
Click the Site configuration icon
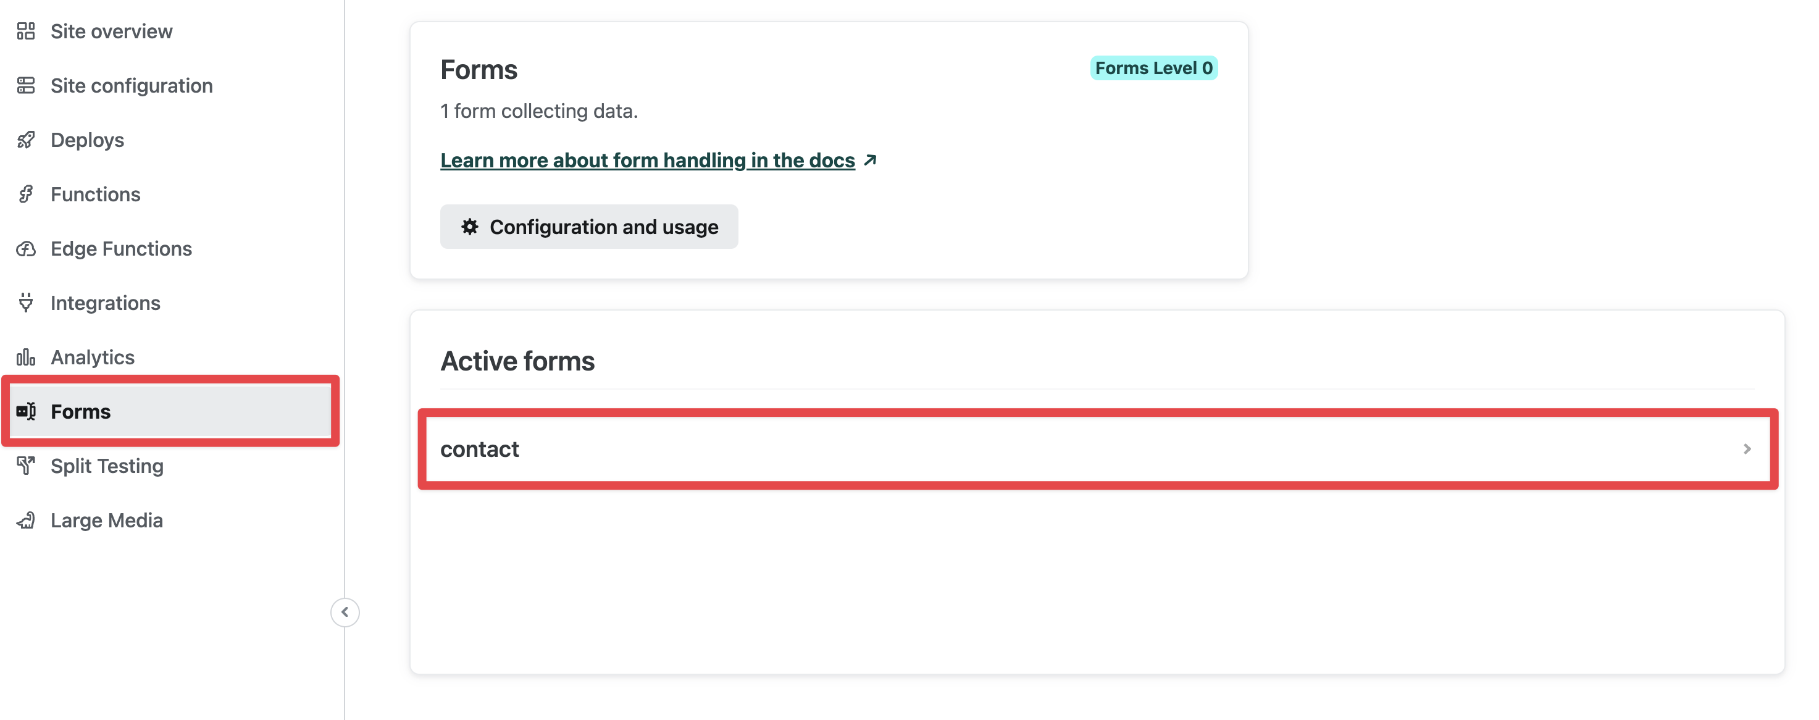tap(26, 85)
